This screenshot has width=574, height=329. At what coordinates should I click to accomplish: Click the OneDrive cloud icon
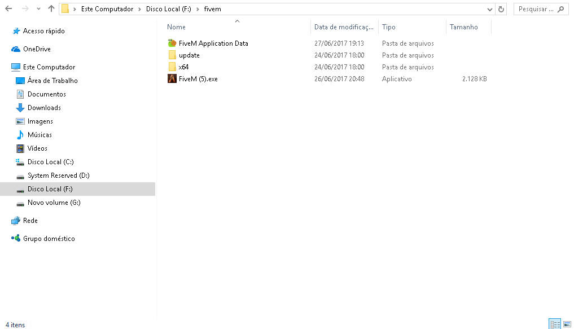pos(16,49)
